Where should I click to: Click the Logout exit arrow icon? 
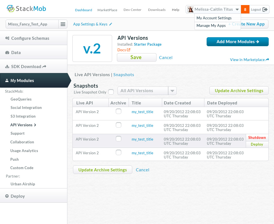pos(265,10)
